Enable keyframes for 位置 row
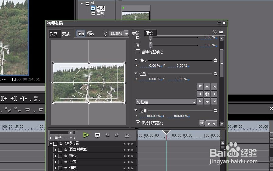 pyautogui.click(x=60, y=162)
